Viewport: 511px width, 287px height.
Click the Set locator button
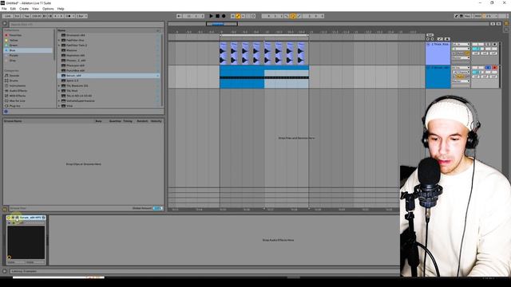tap(430, 35)
